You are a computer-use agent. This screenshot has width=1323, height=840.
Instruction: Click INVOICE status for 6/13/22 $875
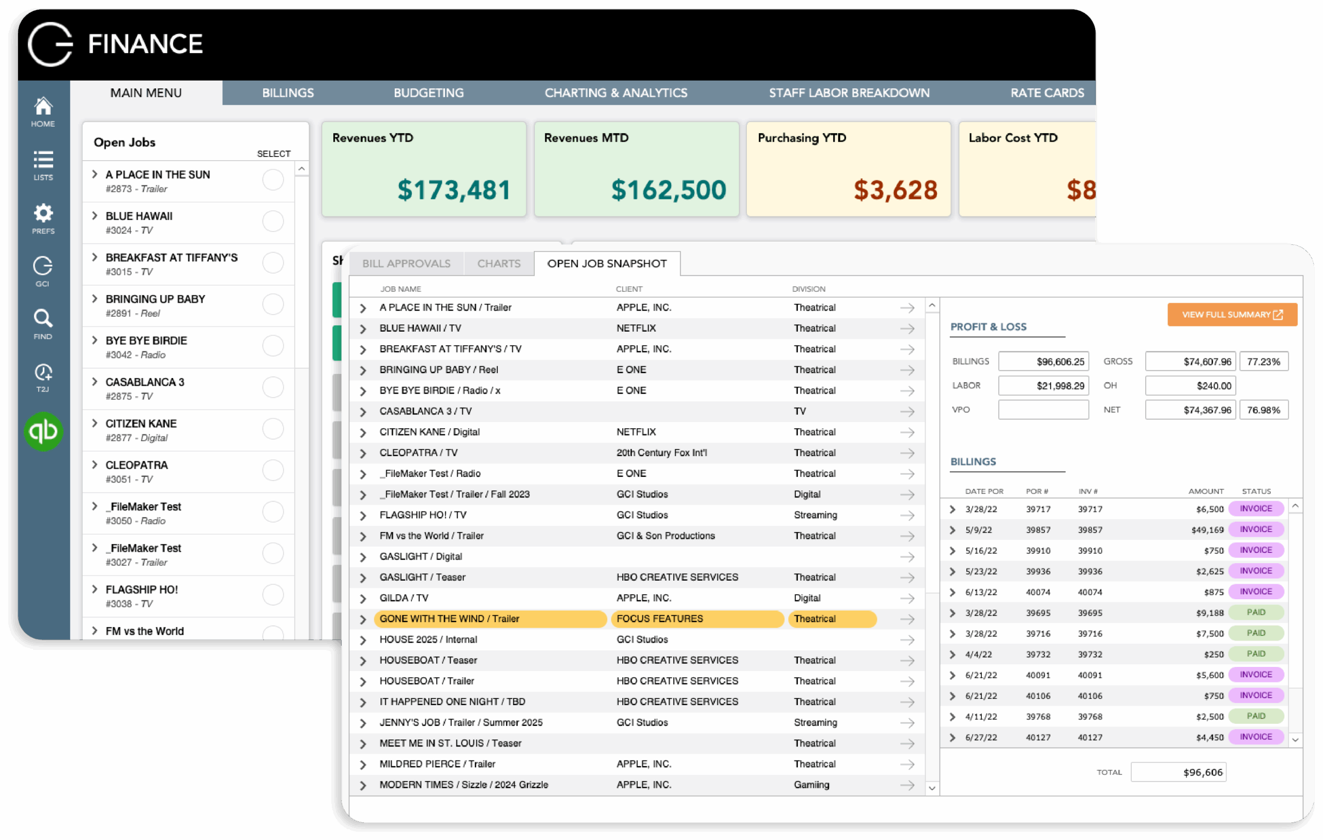click(x=1256, y=592)
